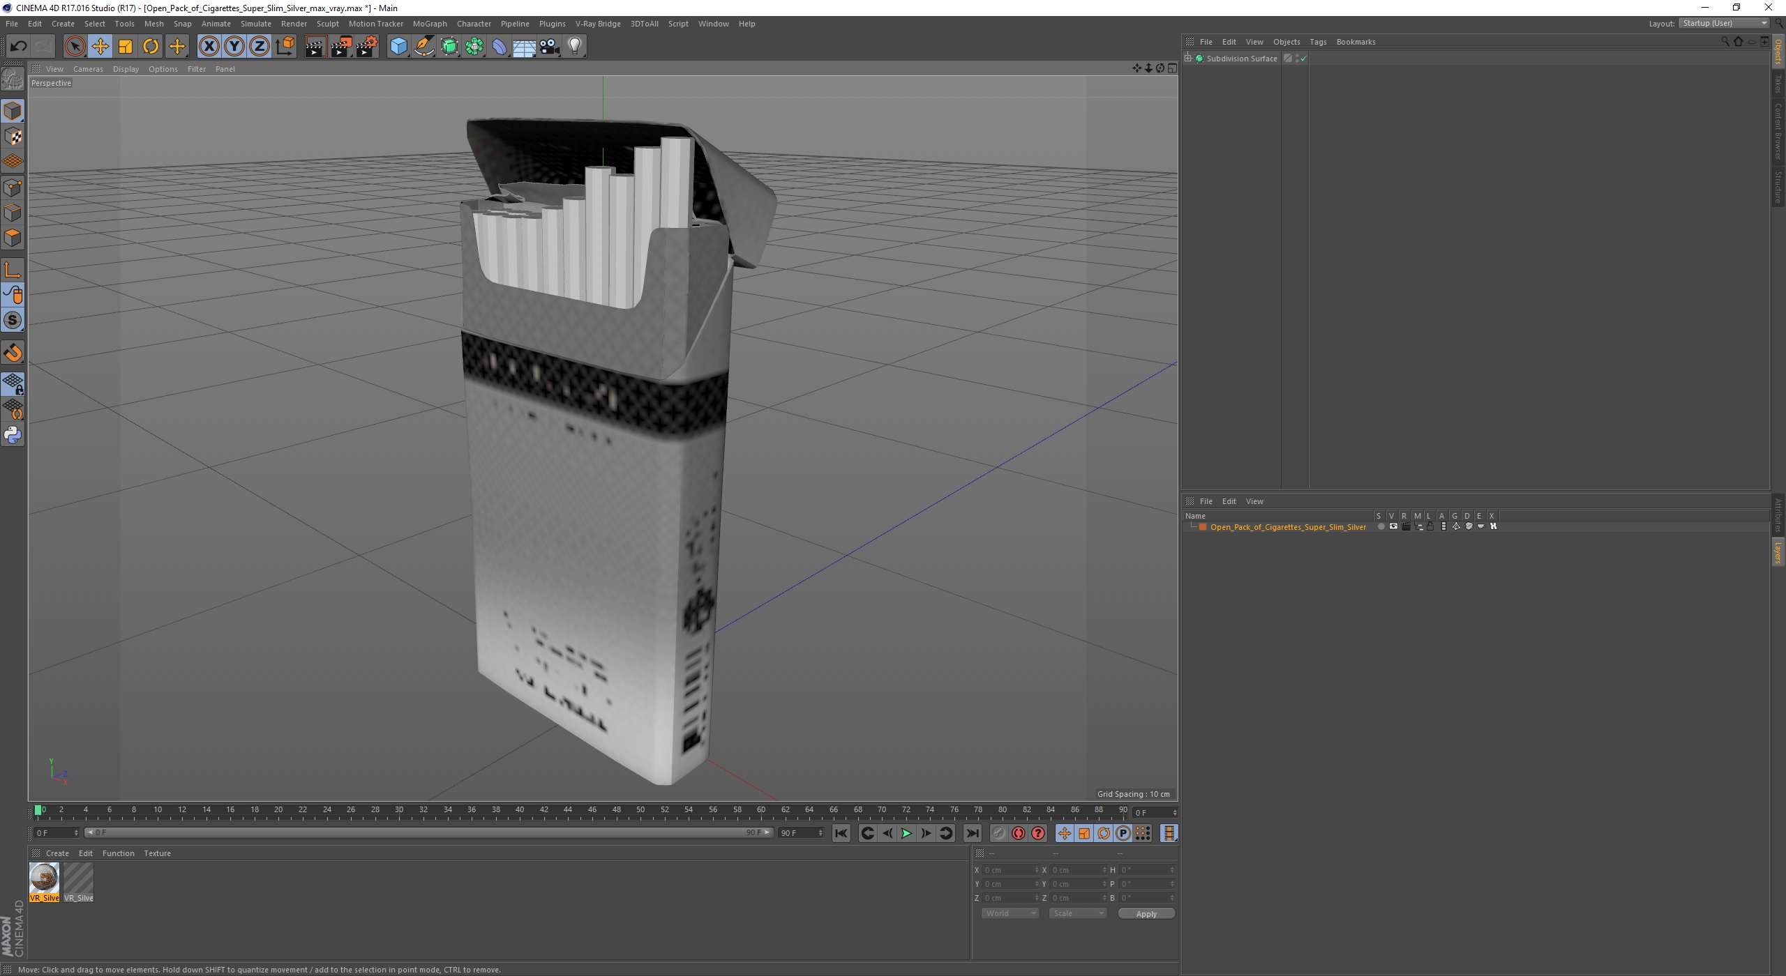Image resolution: width=1786 pixels, height=976 pixels.
Task: Open the Simulate menu
Action: click(x=255, y=24)
